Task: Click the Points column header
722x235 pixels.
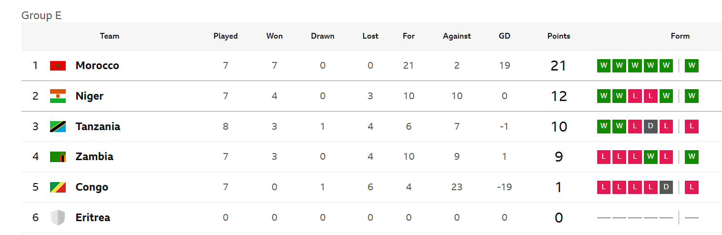Action: click(559, 36)
